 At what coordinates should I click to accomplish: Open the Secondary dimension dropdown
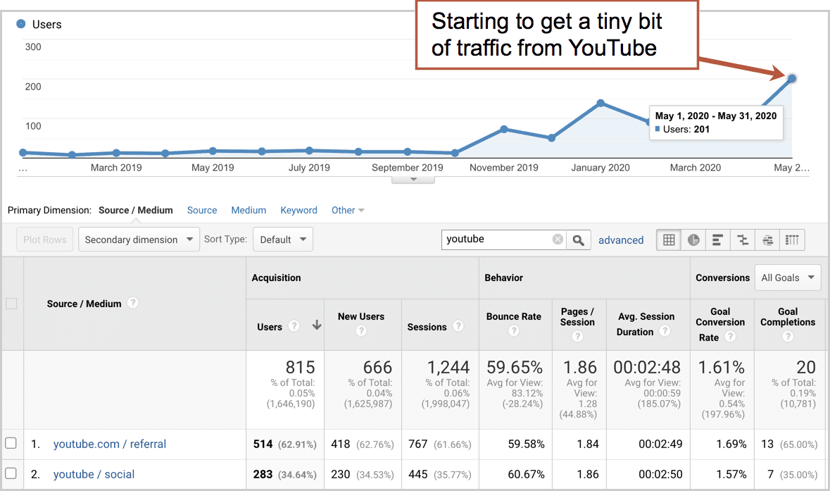click(139, 240)
